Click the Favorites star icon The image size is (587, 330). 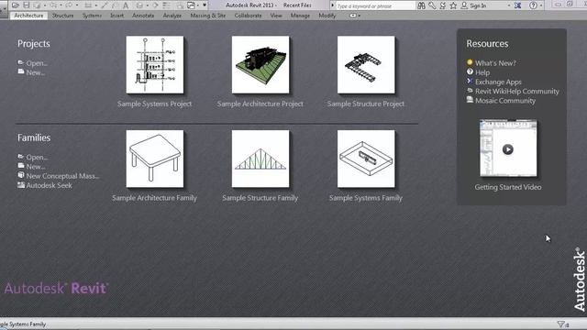point(453,5)
